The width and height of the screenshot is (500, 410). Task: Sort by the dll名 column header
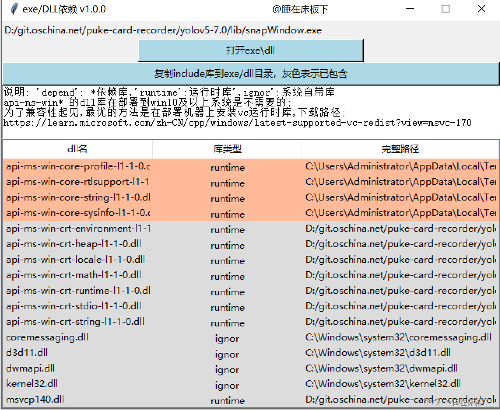[77, 149]
